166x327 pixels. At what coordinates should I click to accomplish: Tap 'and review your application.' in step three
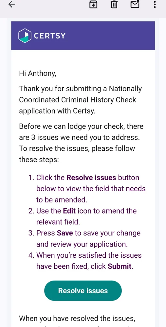(x=82, y=244)
